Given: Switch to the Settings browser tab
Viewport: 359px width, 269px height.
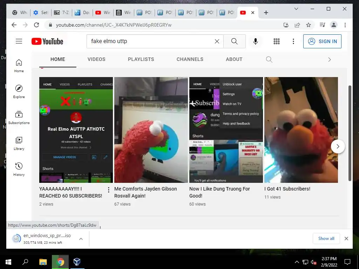Looking at the screenshot, I should coord(41,13).
